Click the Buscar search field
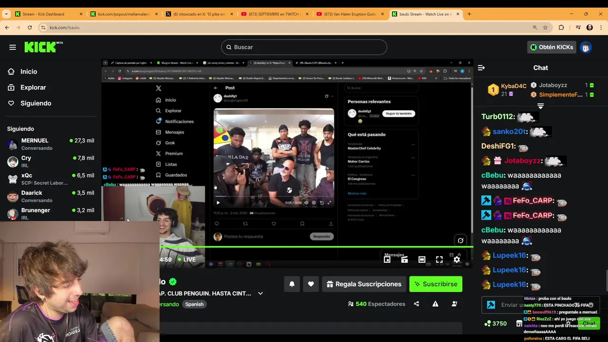This screenshot has width=608, height=342. pos(304,47)
